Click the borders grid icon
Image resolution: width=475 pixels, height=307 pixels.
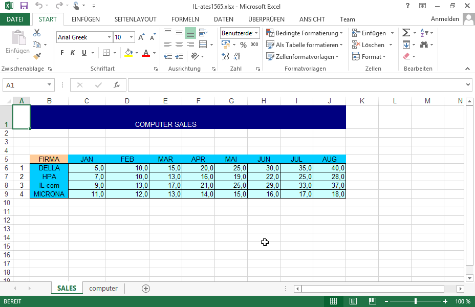tap(106, 53)
